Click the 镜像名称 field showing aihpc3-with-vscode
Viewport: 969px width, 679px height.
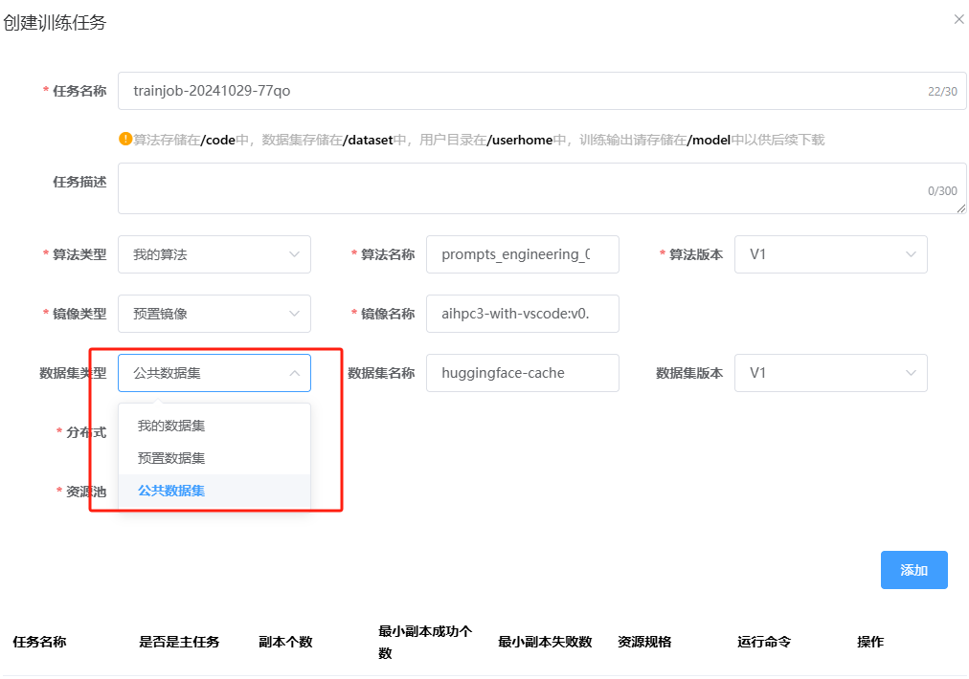(x=522, y=314)
